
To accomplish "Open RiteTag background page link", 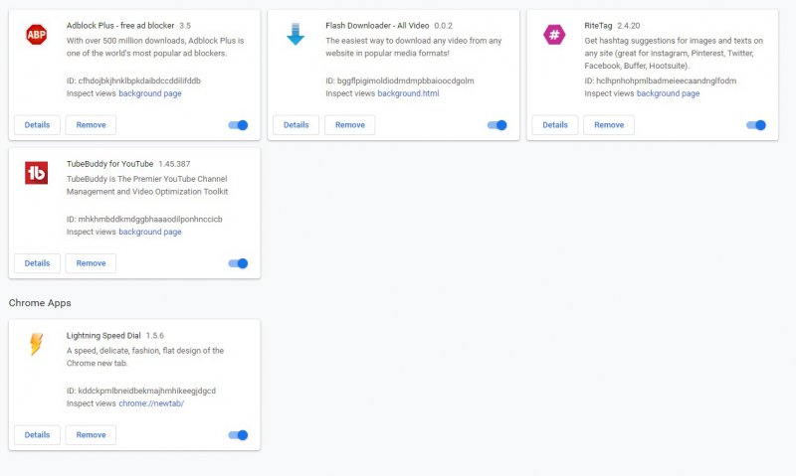I will (x=668, y=93).
